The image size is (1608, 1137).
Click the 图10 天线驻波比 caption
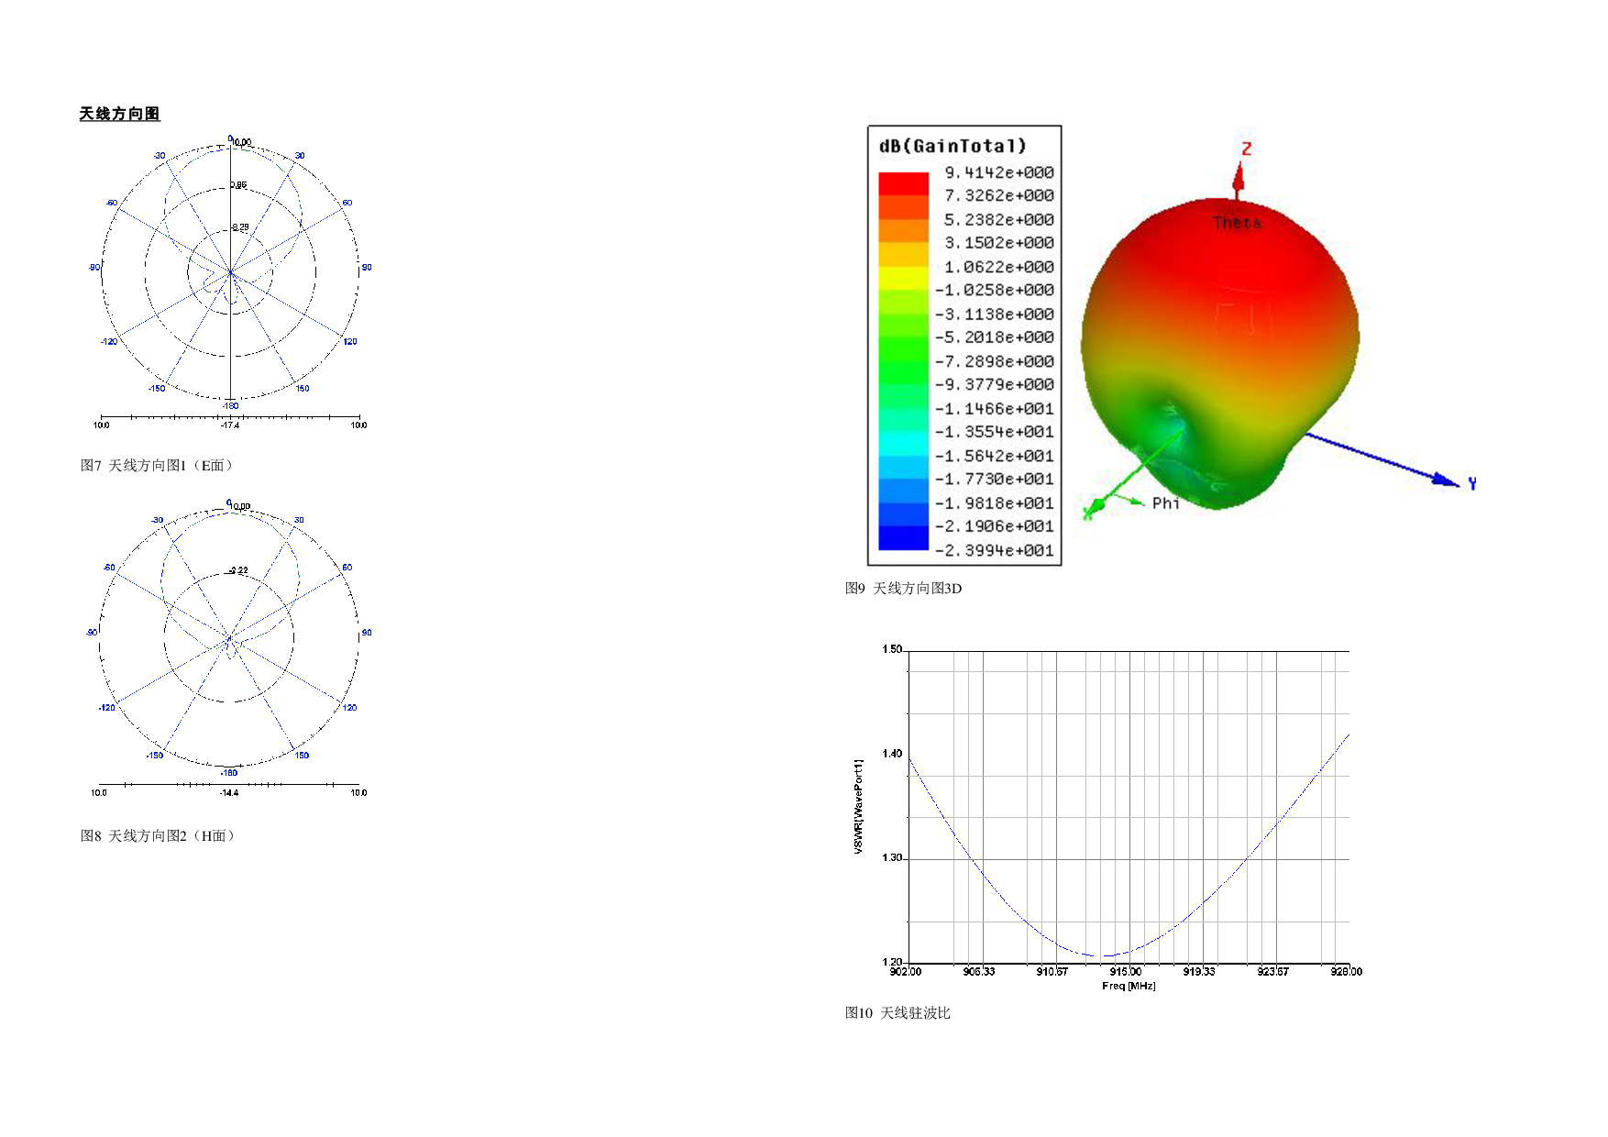[x=898, y=1013]
